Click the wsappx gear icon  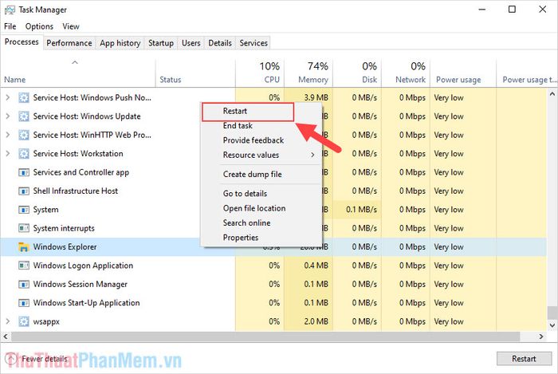[x=24, y=321]
